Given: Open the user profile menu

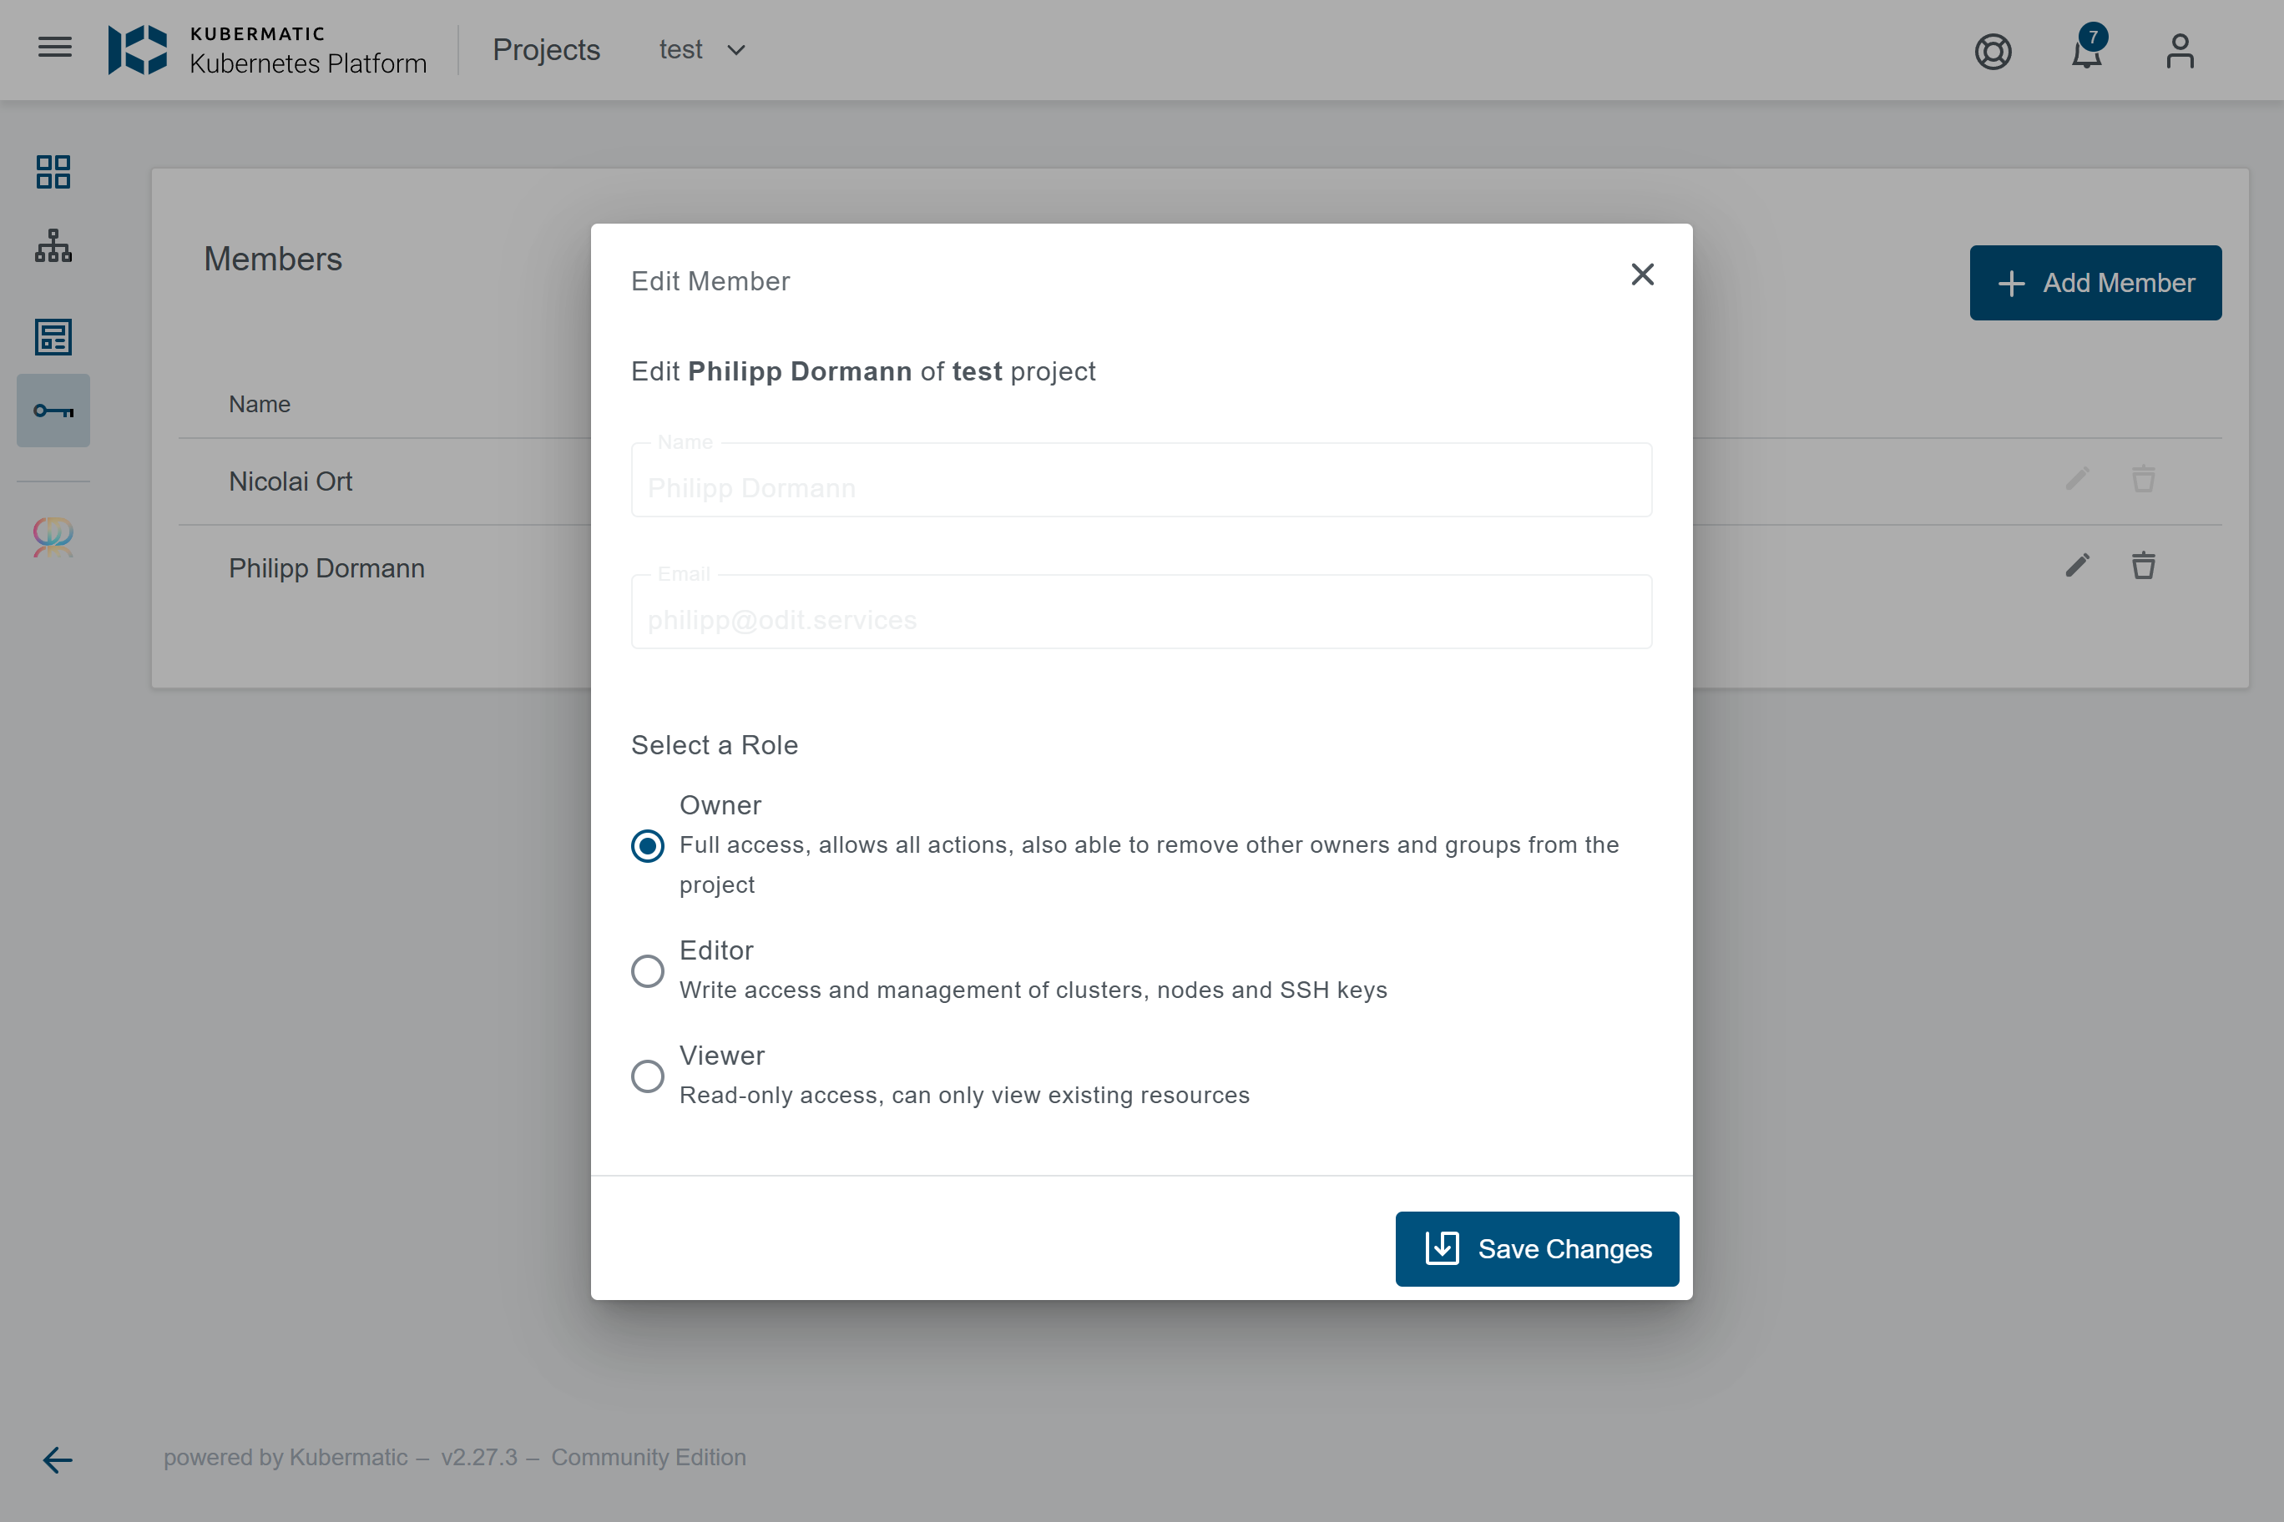Looking at the screenshot, I should click(x=2179, y=52).
